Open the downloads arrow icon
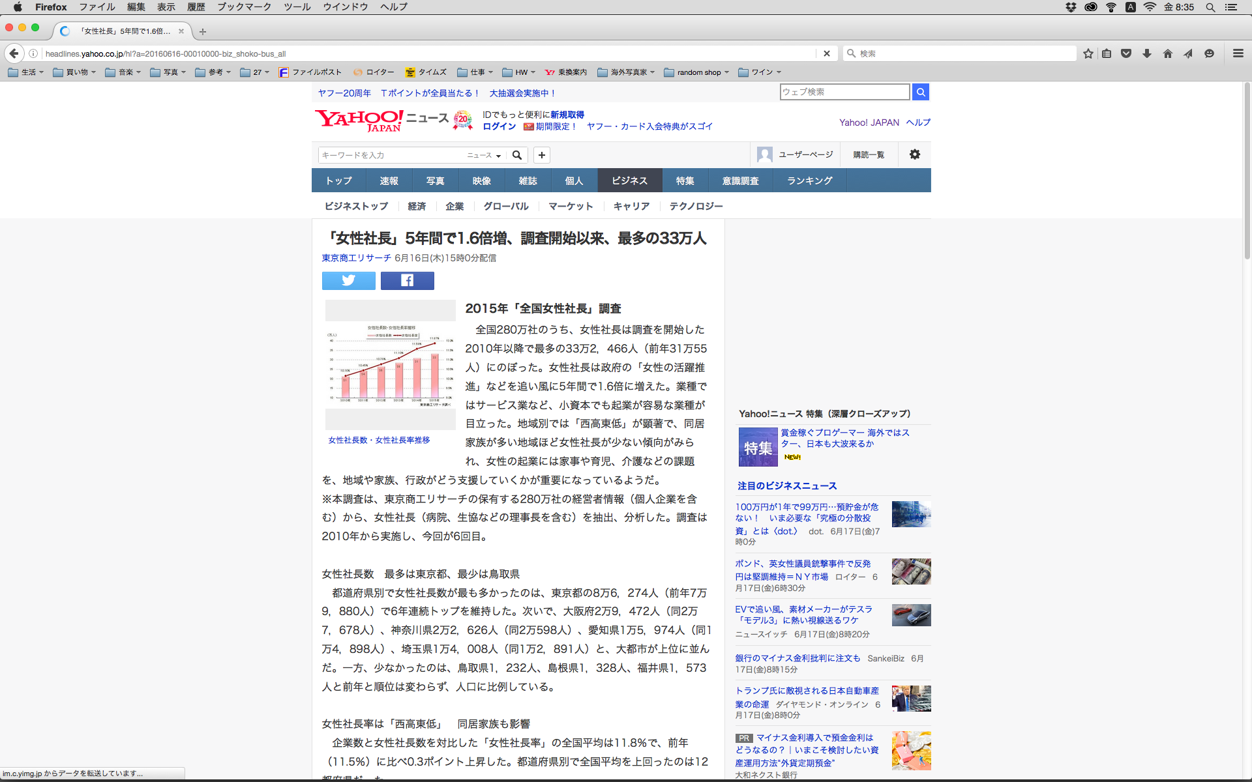This screenshot has height=782, width=1252. pyautogui.click(x=1146, y=53)
